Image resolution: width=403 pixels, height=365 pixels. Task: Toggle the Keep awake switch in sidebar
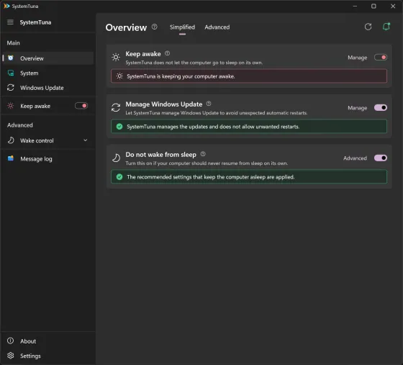tap(81, 106)
